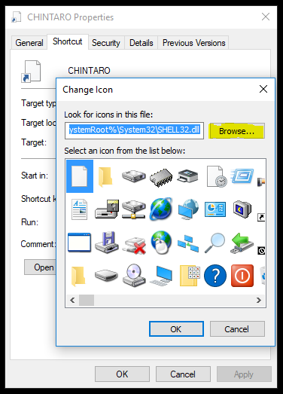
Task: Select the connected network computers icon
Action: [x=188, y=243]
